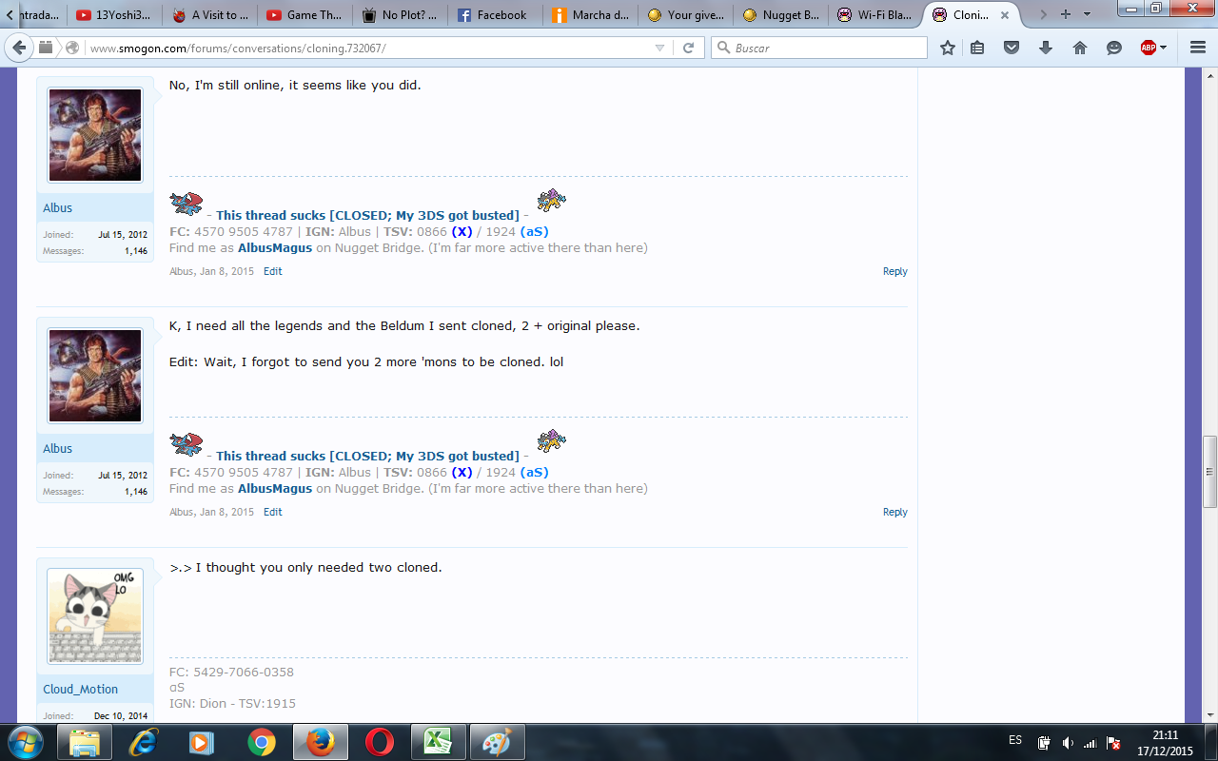The width and height of the screenshot is (1218, 761).
Task: Open the Firefox hamburger menu
Action: point(1197,48)
